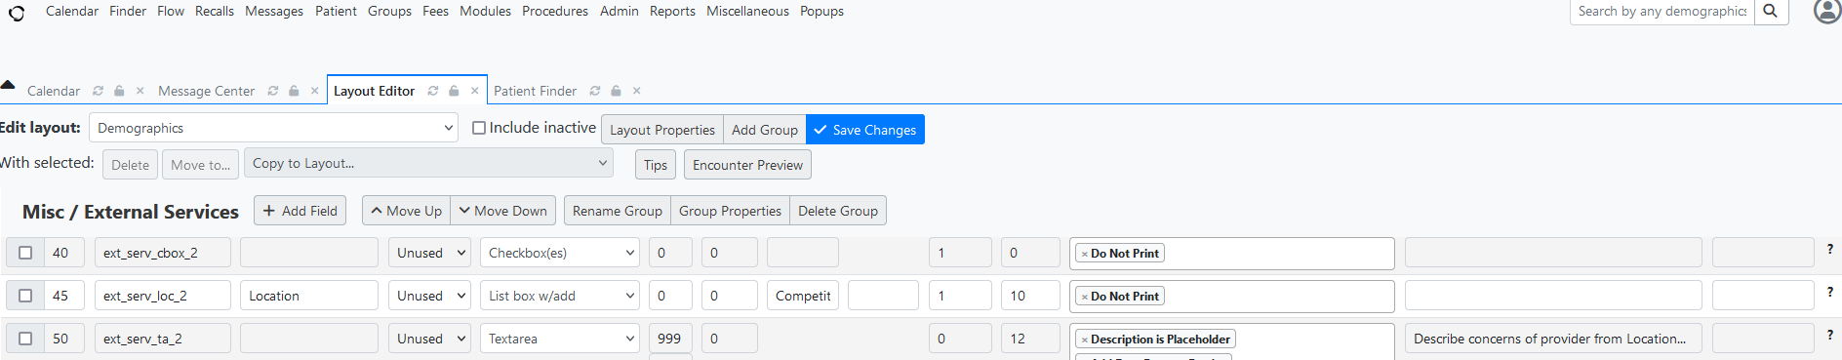Open the Edit layout Demographics dropdown
The height and width of the screenshot is (360, 1842).
tap(274, 128)
